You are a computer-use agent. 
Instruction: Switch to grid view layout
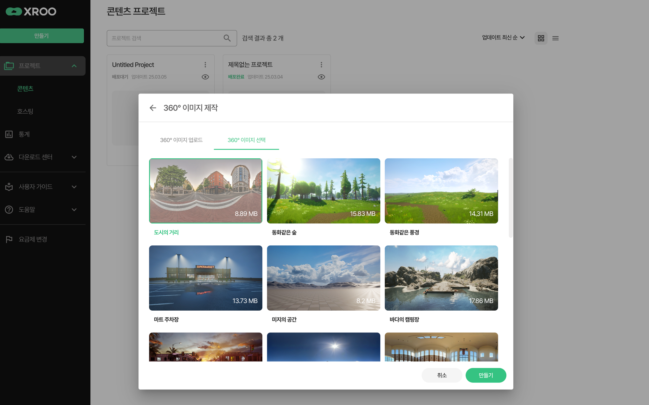click(x=541, y=38)
